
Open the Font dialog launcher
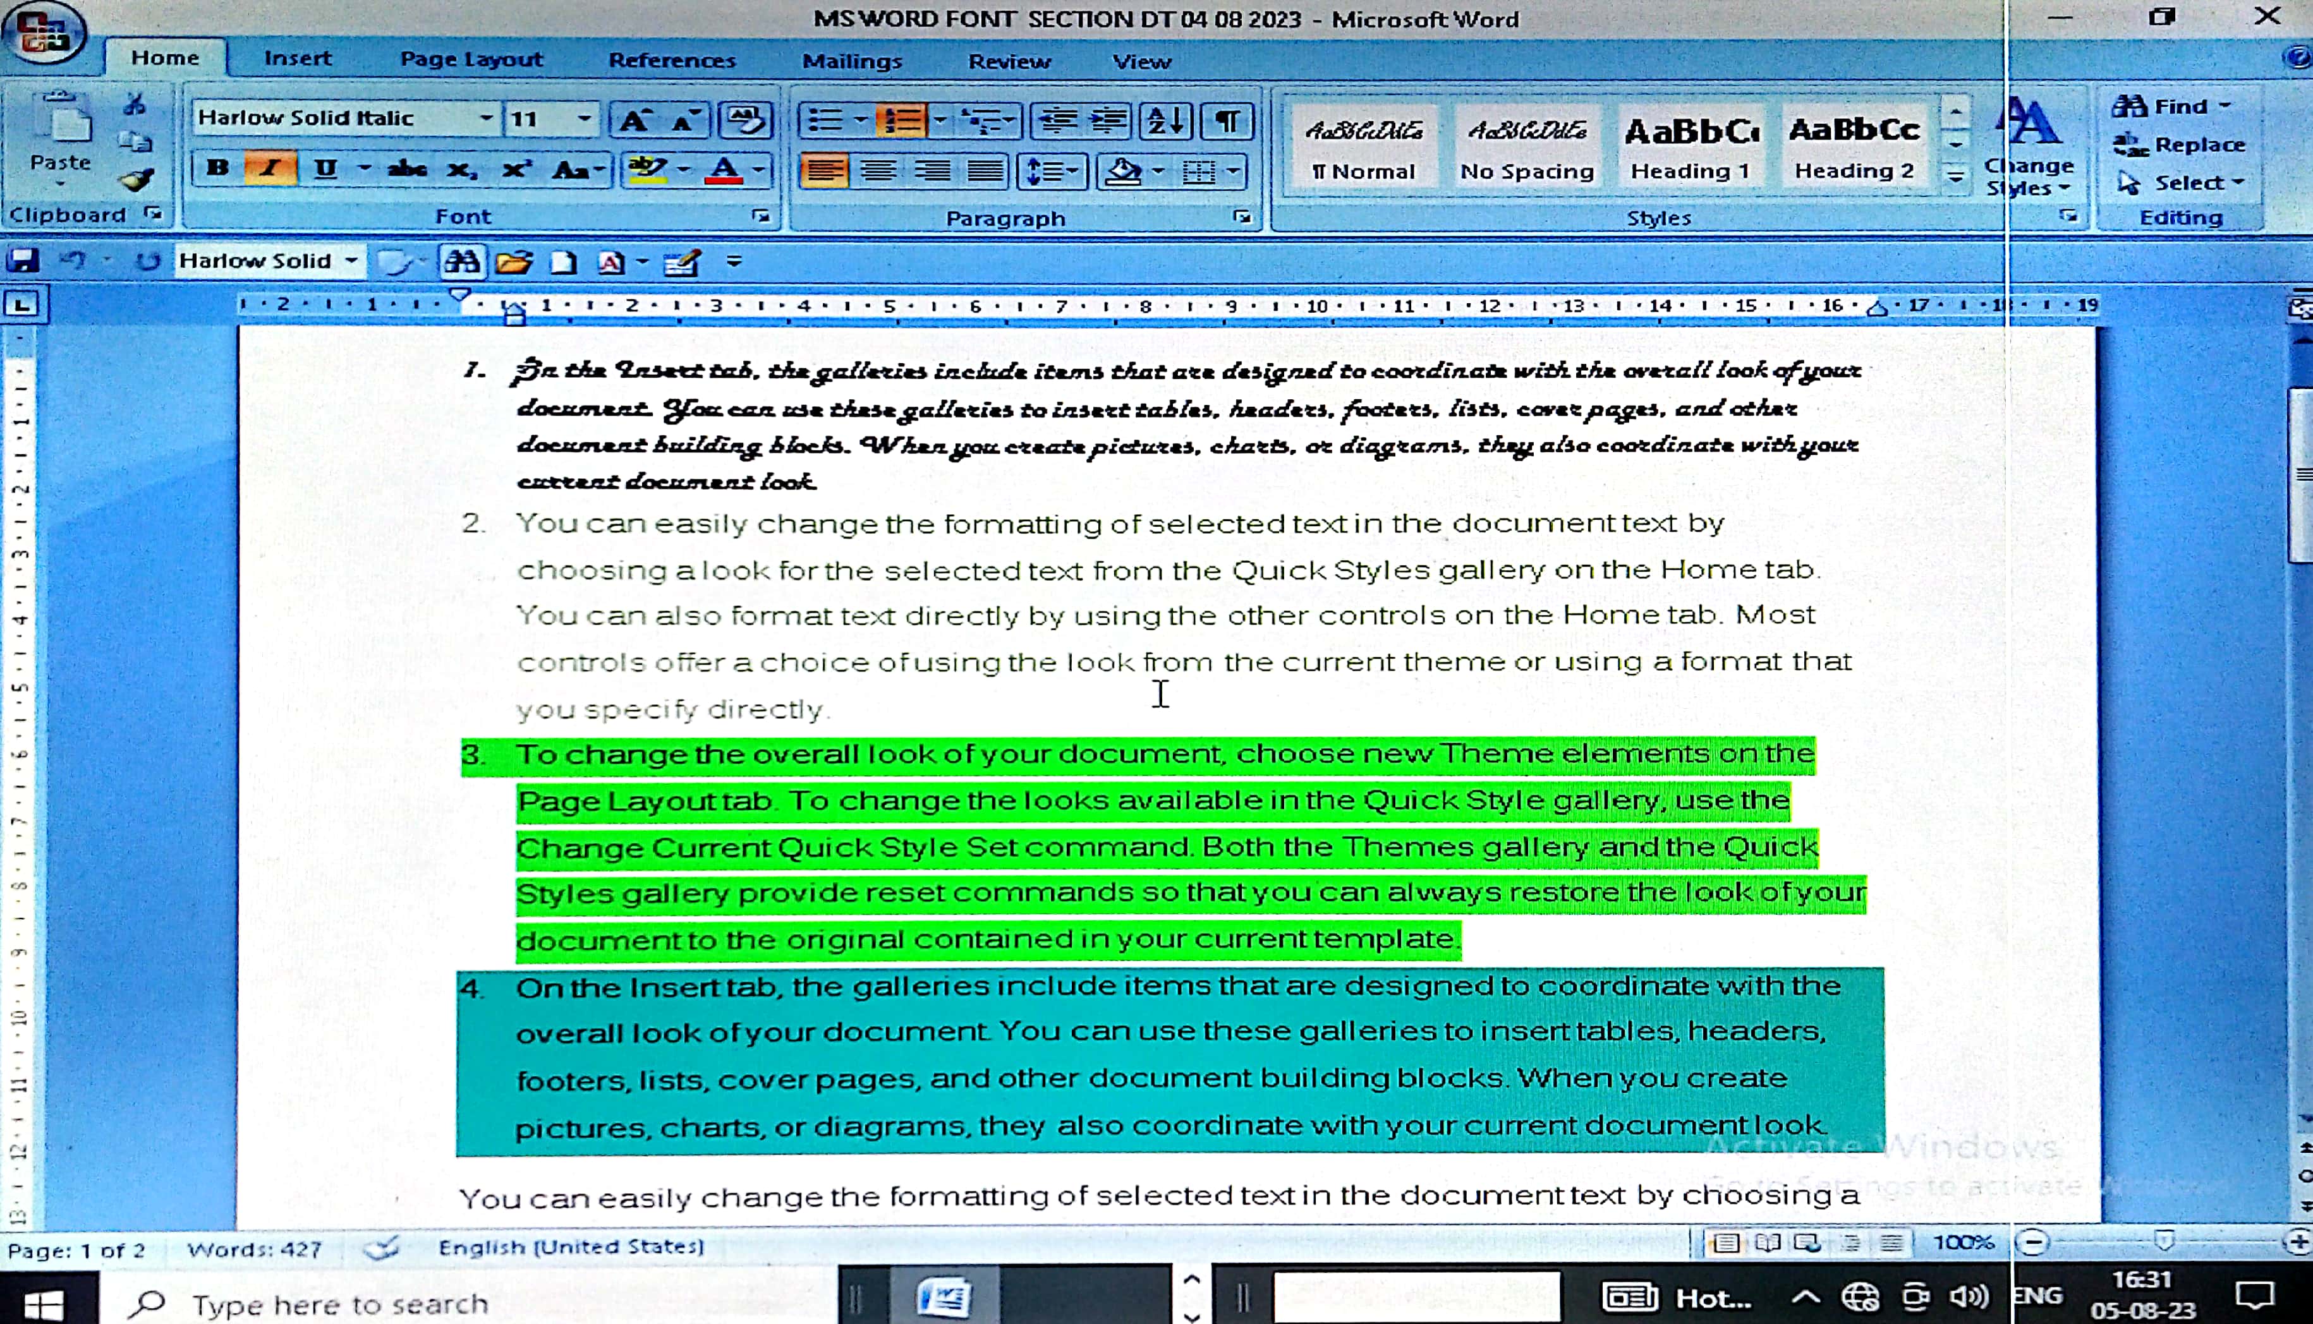point(760,217)
